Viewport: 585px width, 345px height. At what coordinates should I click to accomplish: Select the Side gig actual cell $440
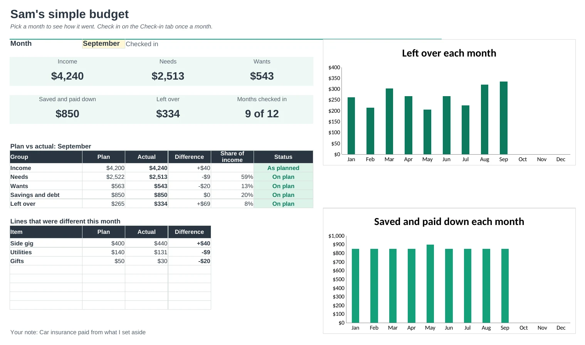pyautogui.click(x=146, y=243)
